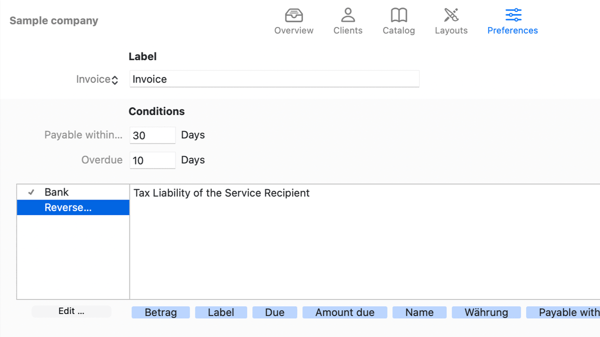Open the Overview inbox tray icon
Image resolution: width=600 pixels, height=337 pixels.
(x=293, y=15)
